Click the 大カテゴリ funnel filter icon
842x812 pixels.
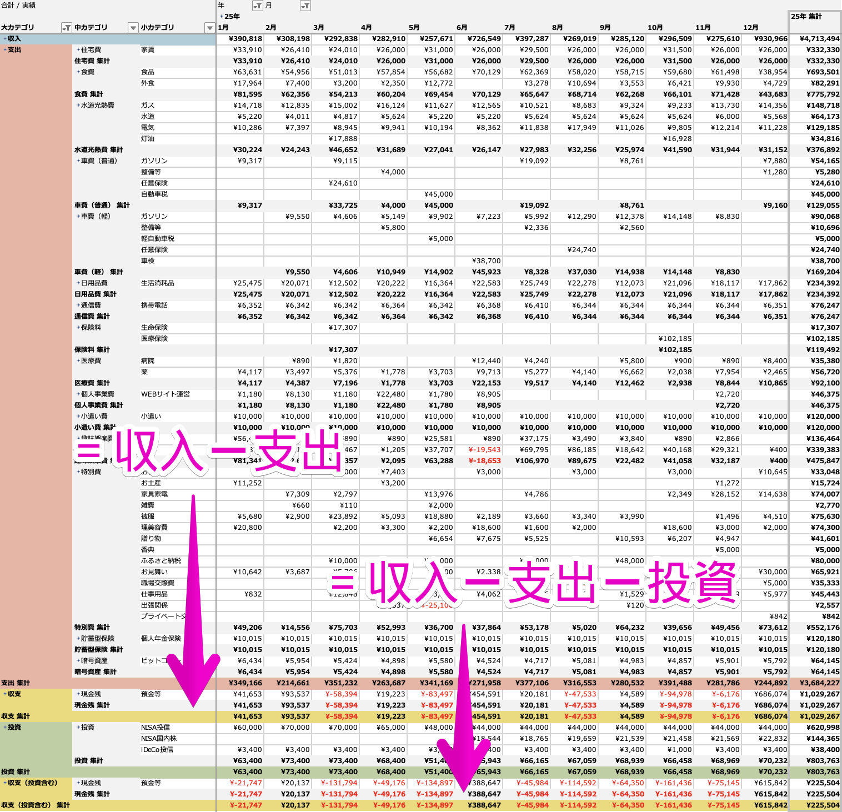tap(66, 28)
